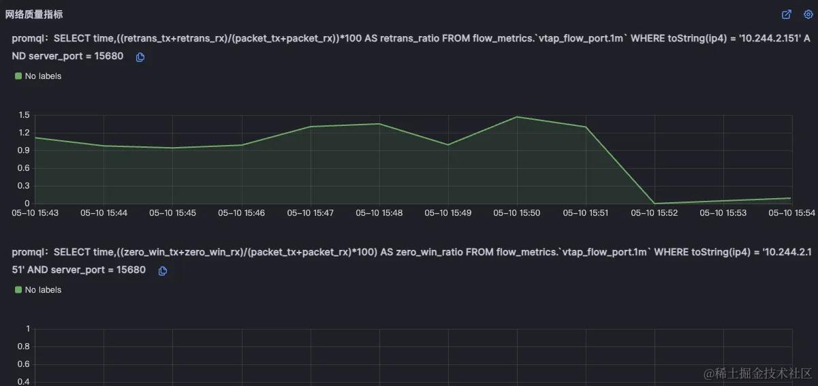Click the 05-10 15:51 x-axis label
Image resolution: width=818 pixels, height=386 pixels.
pos(586,213)
